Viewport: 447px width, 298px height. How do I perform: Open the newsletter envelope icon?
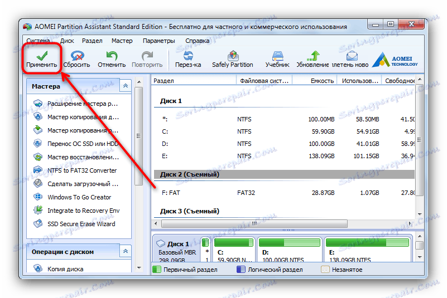pyautogui.click(x=352, y=56)
